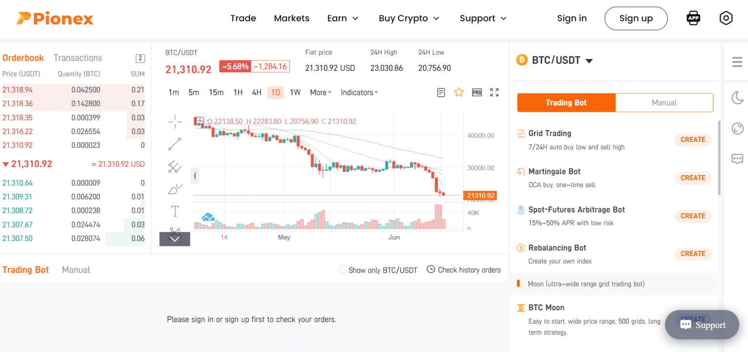The width and height of the screenshot is (748, 352).
Task: Open the PRO chart view
Action: click(477, 92)
